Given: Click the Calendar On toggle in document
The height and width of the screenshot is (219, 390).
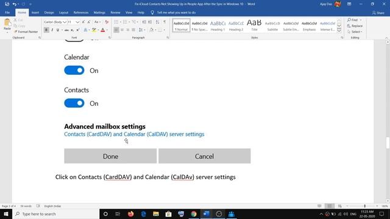Looking at the screenshot, I should (x=74, y=71).
